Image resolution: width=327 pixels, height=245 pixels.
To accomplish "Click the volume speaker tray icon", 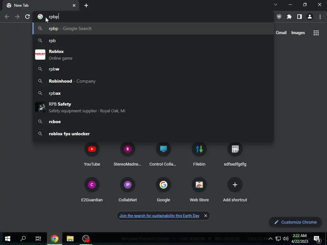I will pos(286,239).
